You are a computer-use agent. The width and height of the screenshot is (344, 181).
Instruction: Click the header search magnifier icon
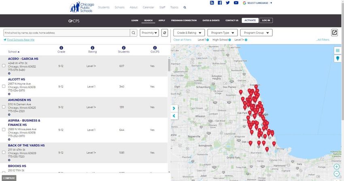pos(185,7)
